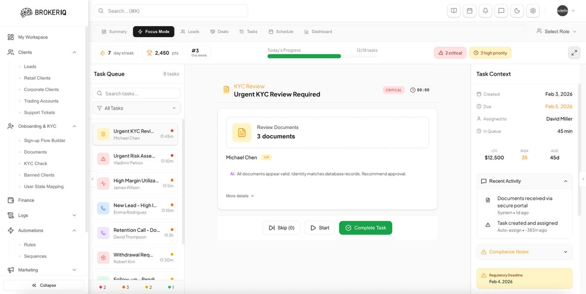Click the Start button
Screen dimensions: 586x294
[x=320, y=228]
